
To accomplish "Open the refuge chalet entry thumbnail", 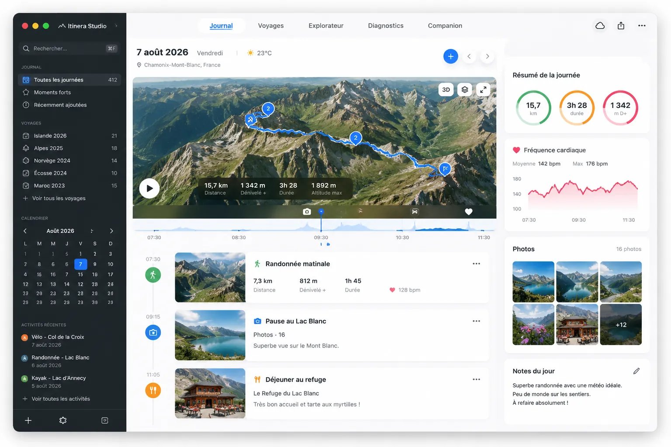I will click(x=210, y=393).
